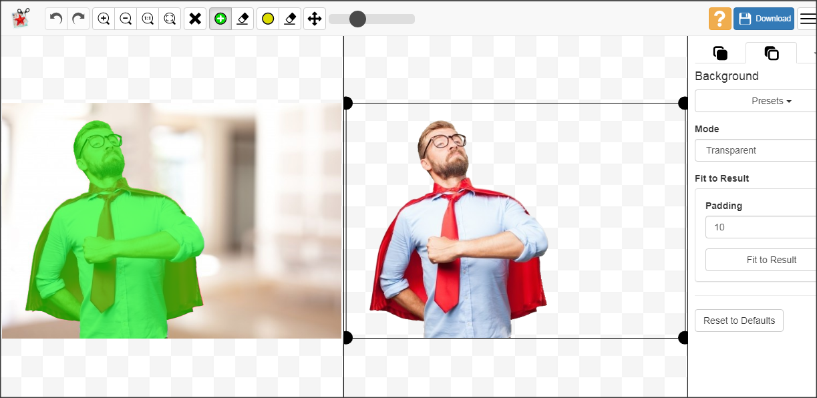
Task: Click the black X clear marks tool
Action: tap(195, 19)
